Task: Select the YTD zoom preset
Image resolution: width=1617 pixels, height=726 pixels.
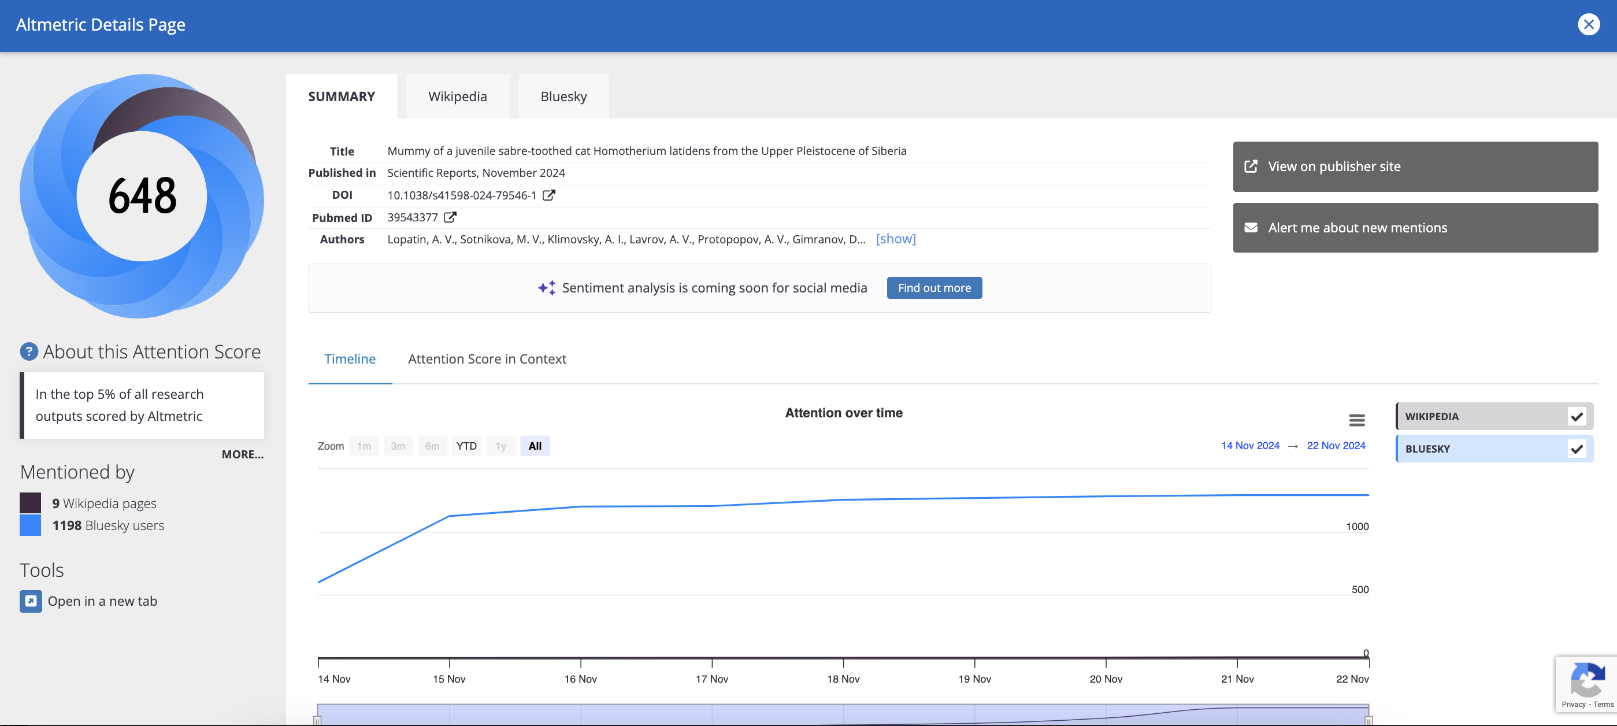Action: [x=466, y=446]
